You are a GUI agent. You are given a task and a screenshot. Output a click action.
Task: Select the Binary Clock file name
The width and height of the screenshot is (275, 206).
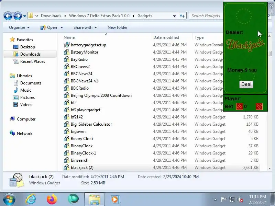pos(82,139)
